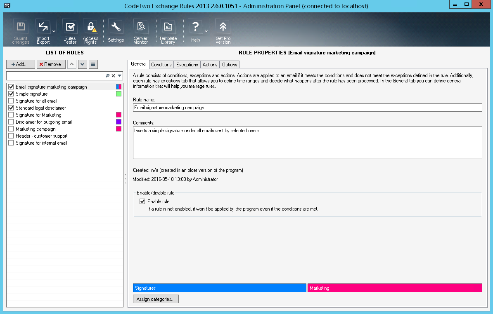Select Signature for all email row

(64, 101)
